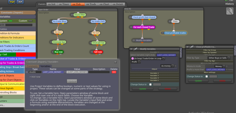The height and width of the screenshot is (113, 236).
Task: Toggle the money checkbox after Profit is more than
Action: tap(227, 69)
